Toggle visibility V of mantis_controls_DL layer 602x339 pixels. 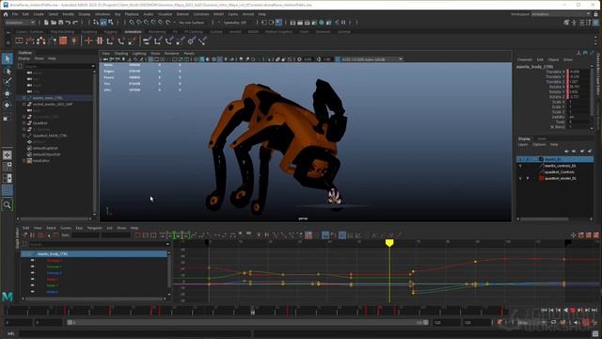coord(520,166)
